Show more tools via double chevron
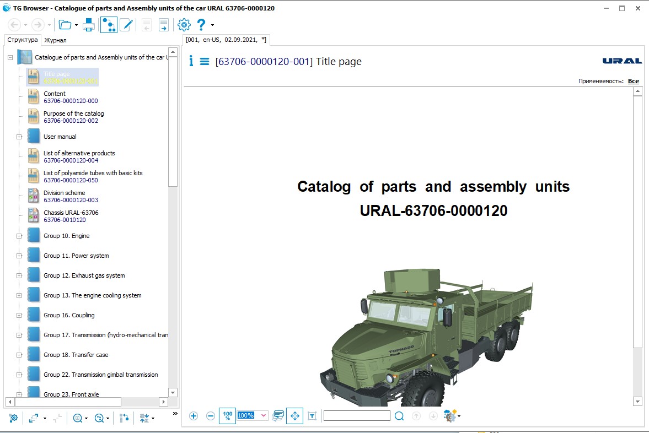This screenshot has width=649, height=433. tap(175, 413)
